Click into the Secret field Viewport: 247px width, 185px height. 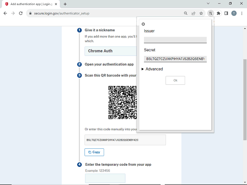pos(175,59)
